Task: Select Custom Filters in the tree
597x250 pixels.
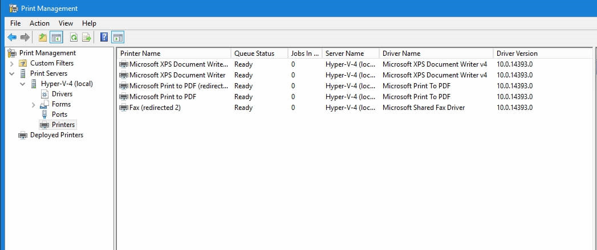Action: [x=52, y=63]
